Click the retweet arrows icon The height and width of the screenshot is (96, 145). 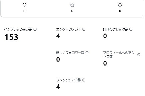click(x=72, y=5)
